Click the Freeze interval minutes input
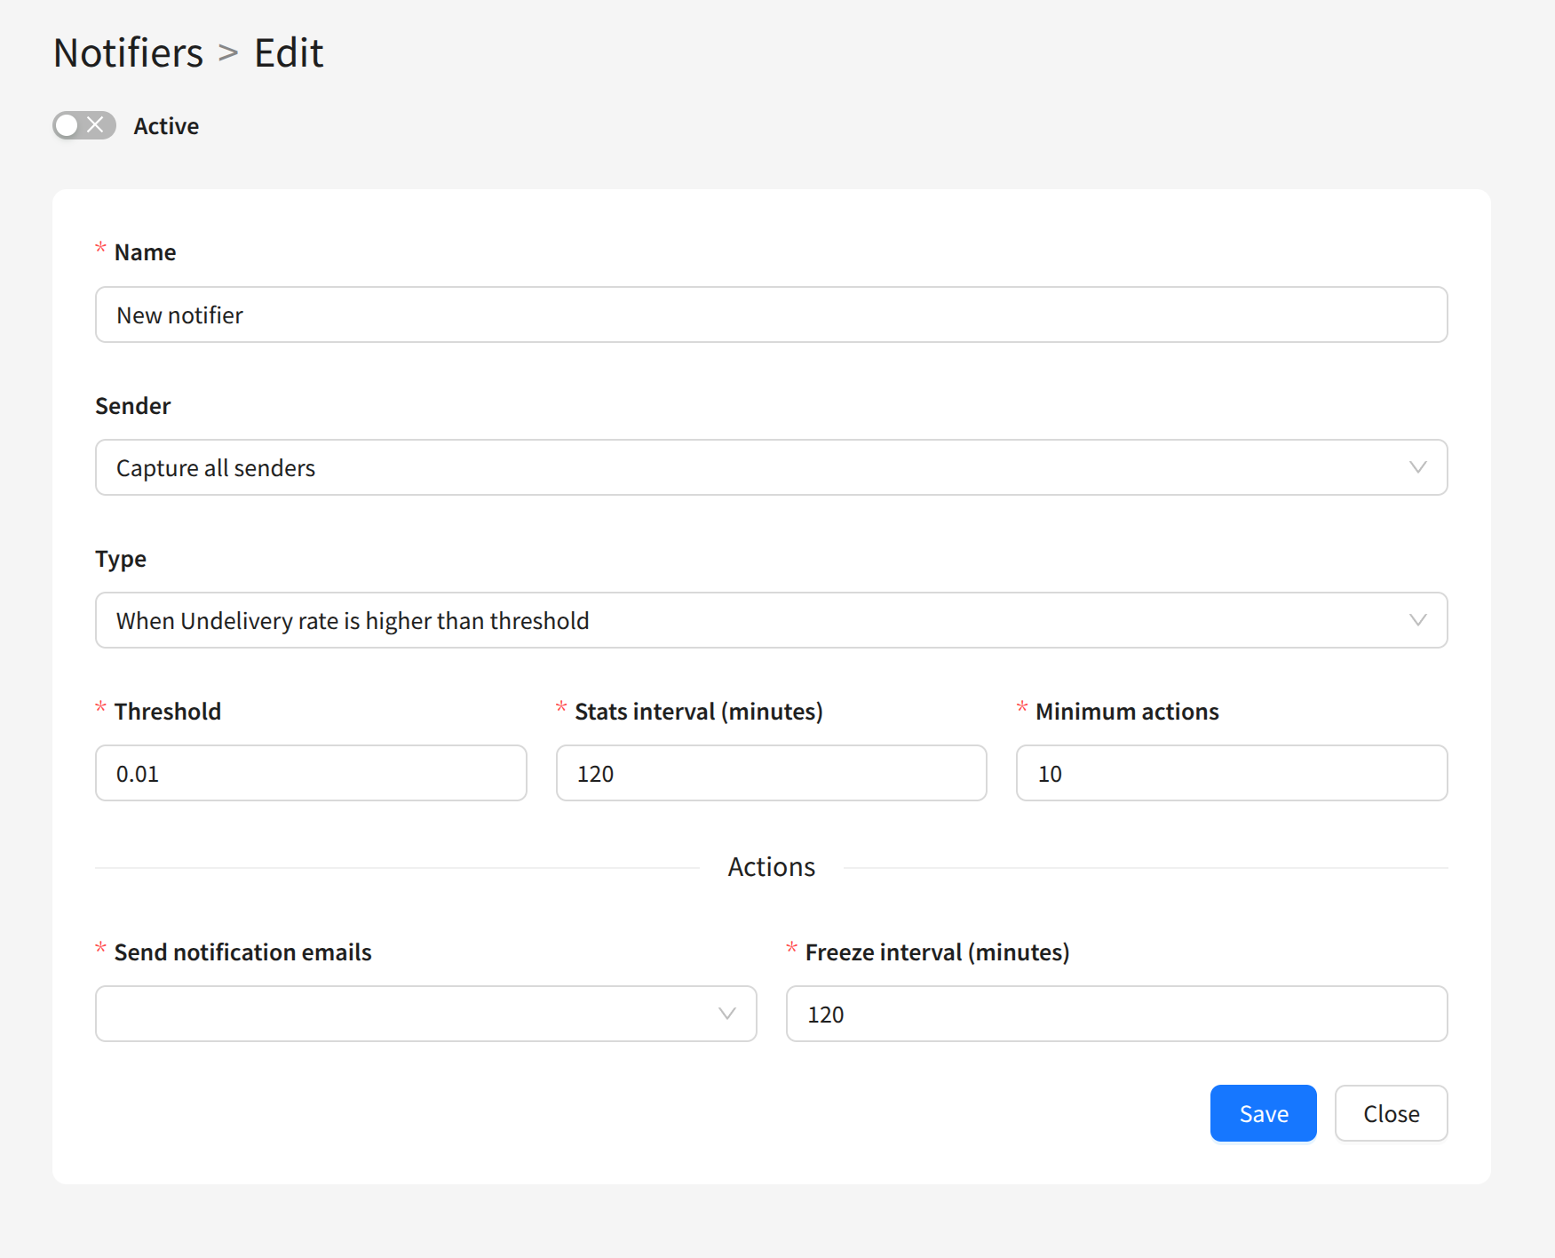The height and width of the screenshot is (1258, 1555). [1116, 1014]
